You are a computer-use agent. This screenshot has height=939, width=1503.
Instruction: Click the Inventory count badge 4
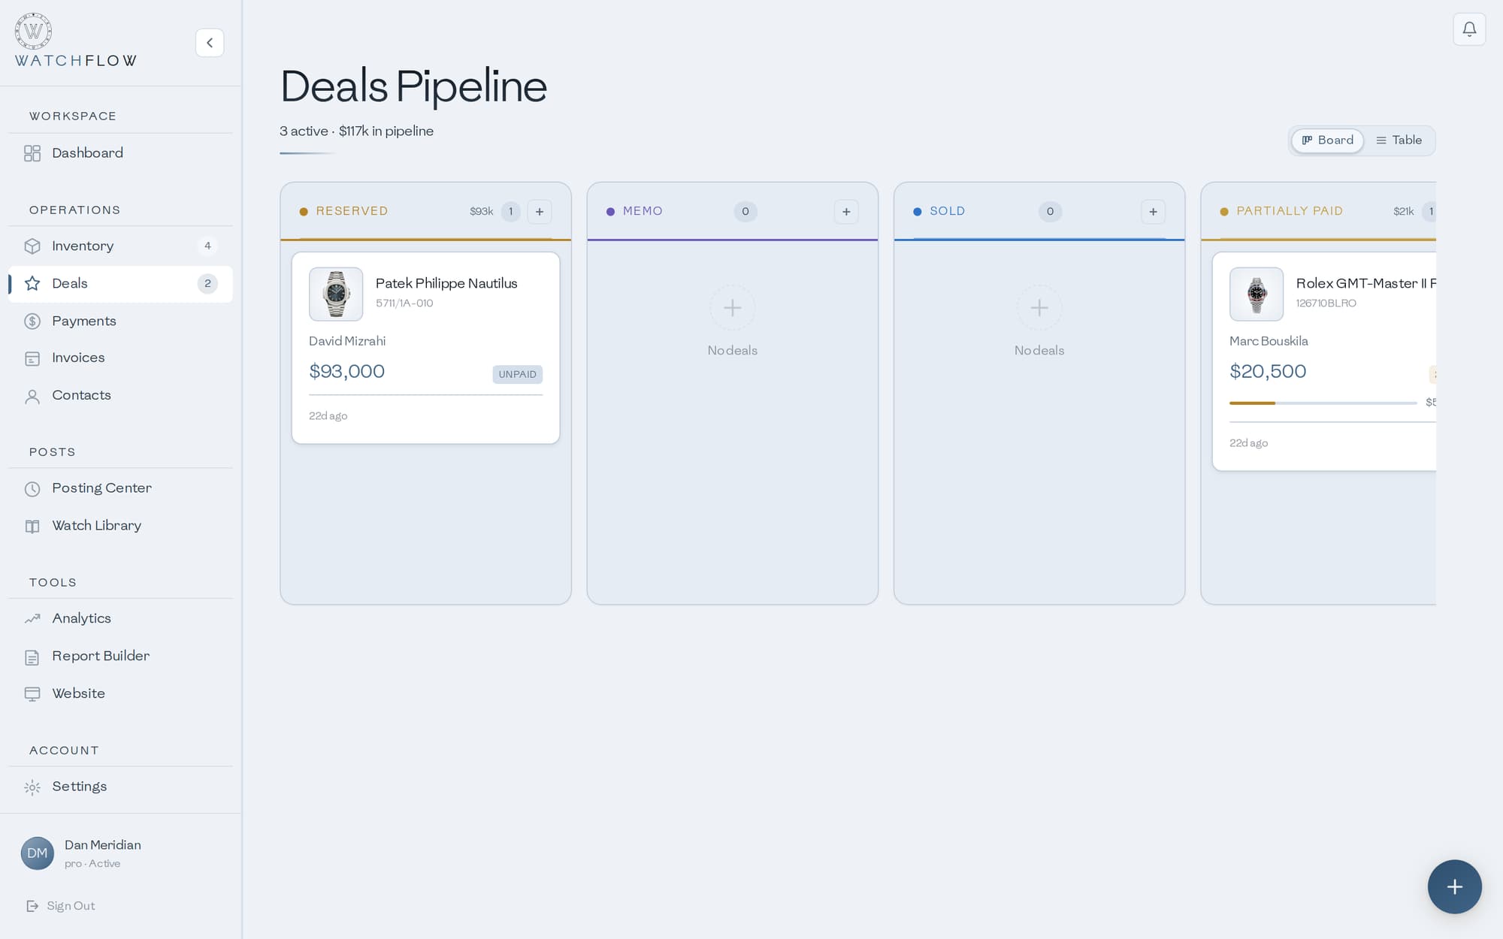tap(207, 246)
